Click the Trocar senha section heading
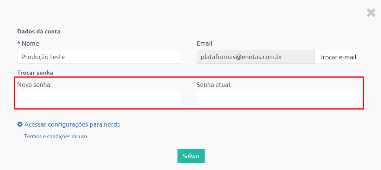 tap(35, 72)
